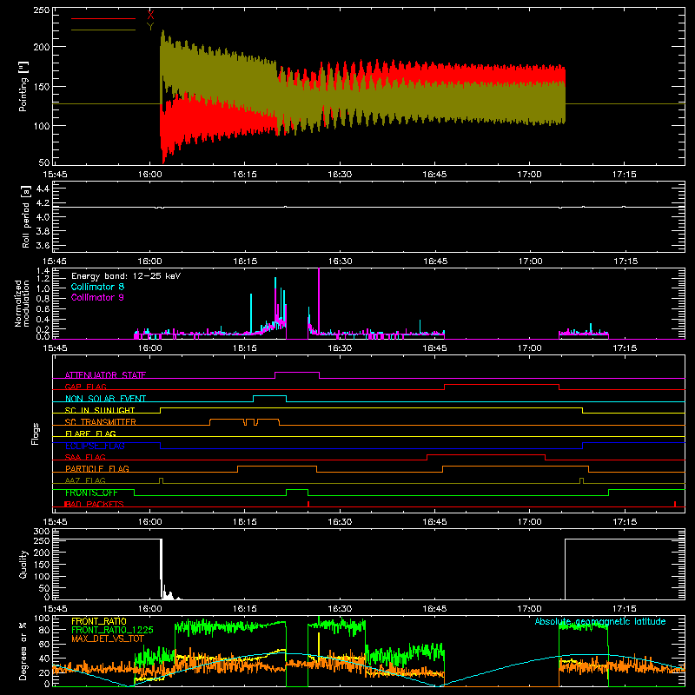
Task: Click the NON_SOLAR_EVENT flag label
Action: [105, 399]
